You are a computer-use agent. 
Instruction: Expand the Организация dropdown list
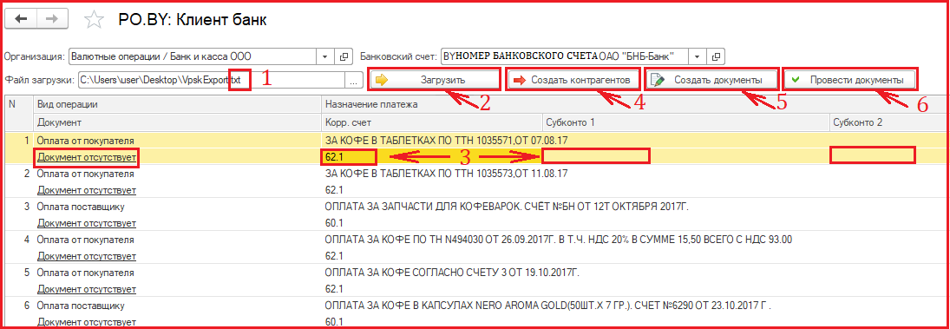click(x=326, y=56)
